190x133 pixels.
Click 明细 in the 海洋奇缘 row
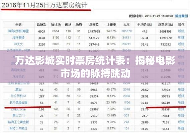coord(181,38)
